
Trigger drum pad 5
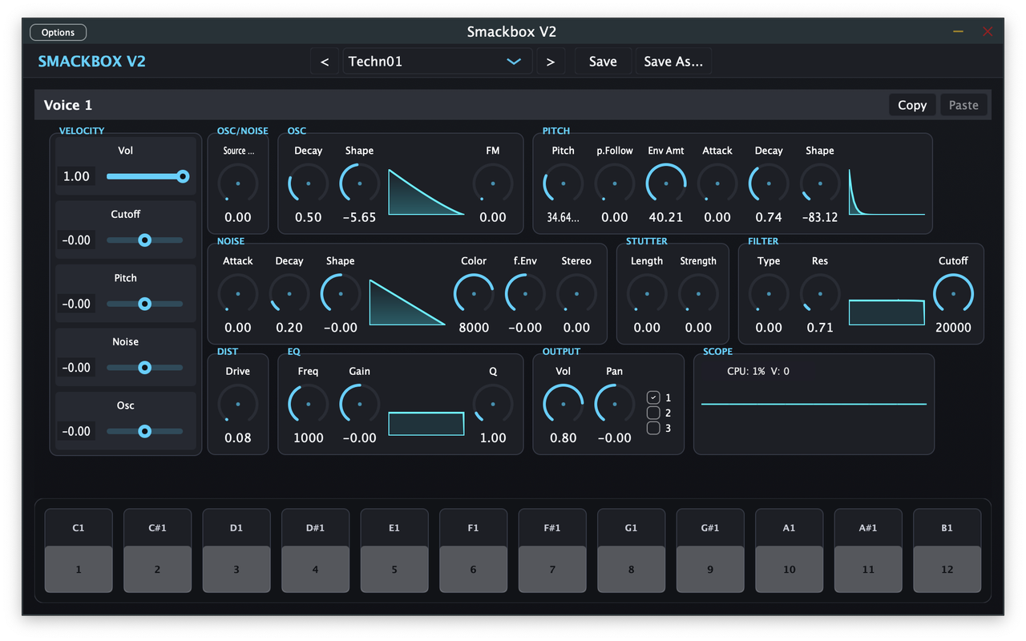[x=394, y=570]
